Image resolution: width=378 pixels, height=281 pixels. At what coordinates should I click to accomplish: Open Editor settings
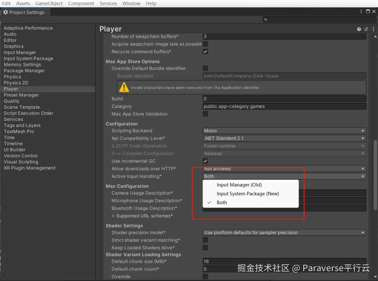tap(10, 40)
